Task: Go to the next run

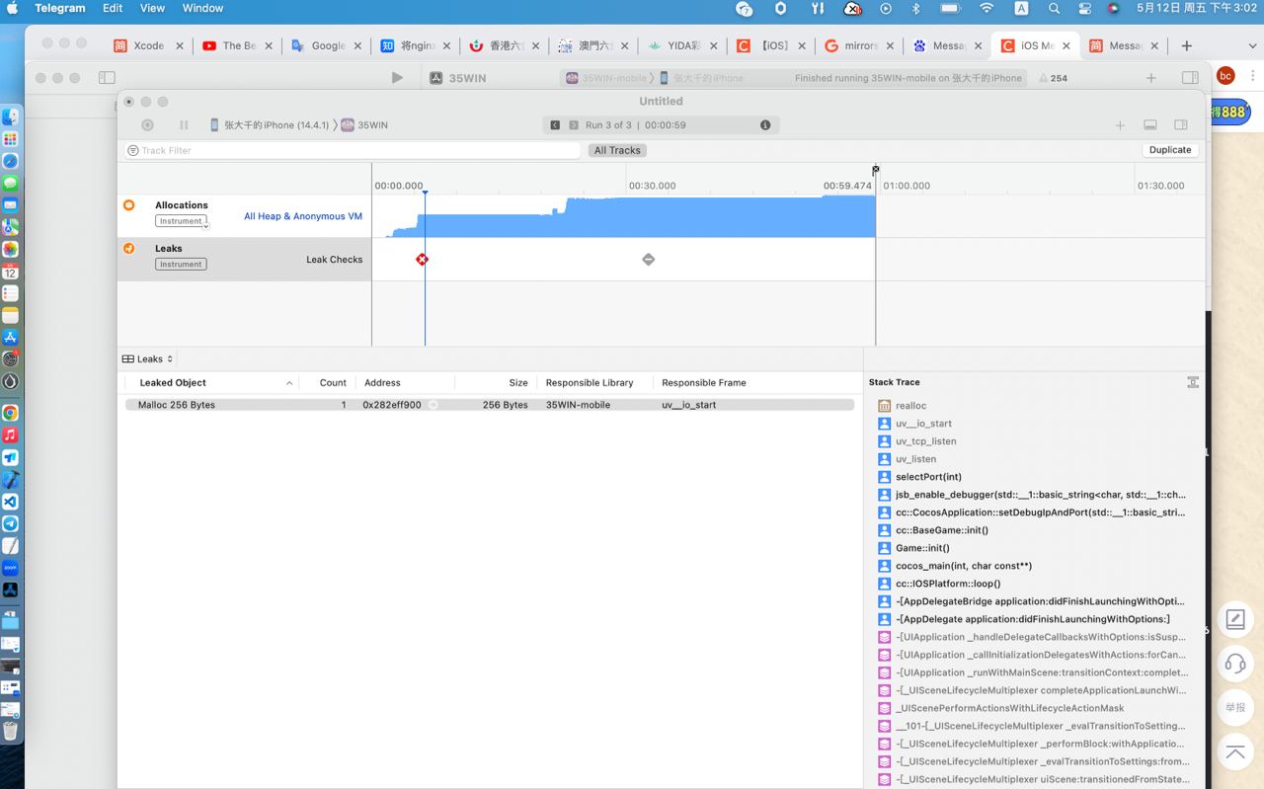Action: tap(573, 125)
